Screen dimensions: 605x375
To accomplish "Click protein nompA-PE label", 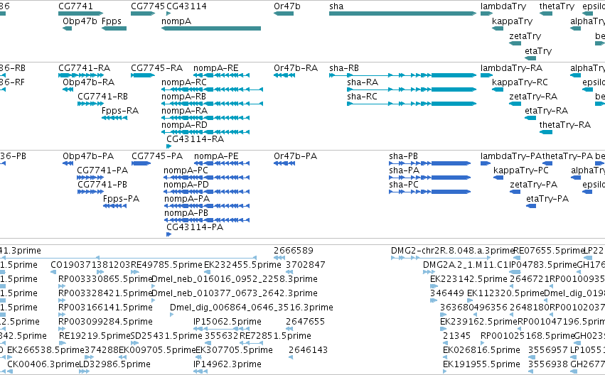I will point(216,156).
